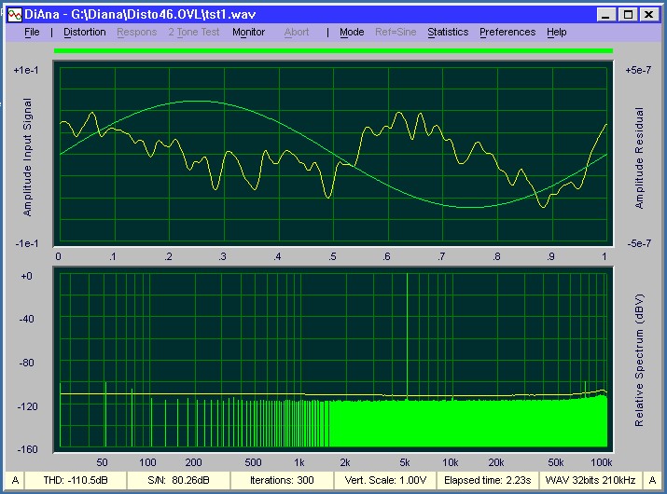Open the Monitor menu
667x494 pixels.
point(248,32)
